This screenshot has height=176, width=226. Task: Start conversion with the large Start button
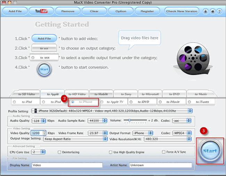(x=210, y=151)
